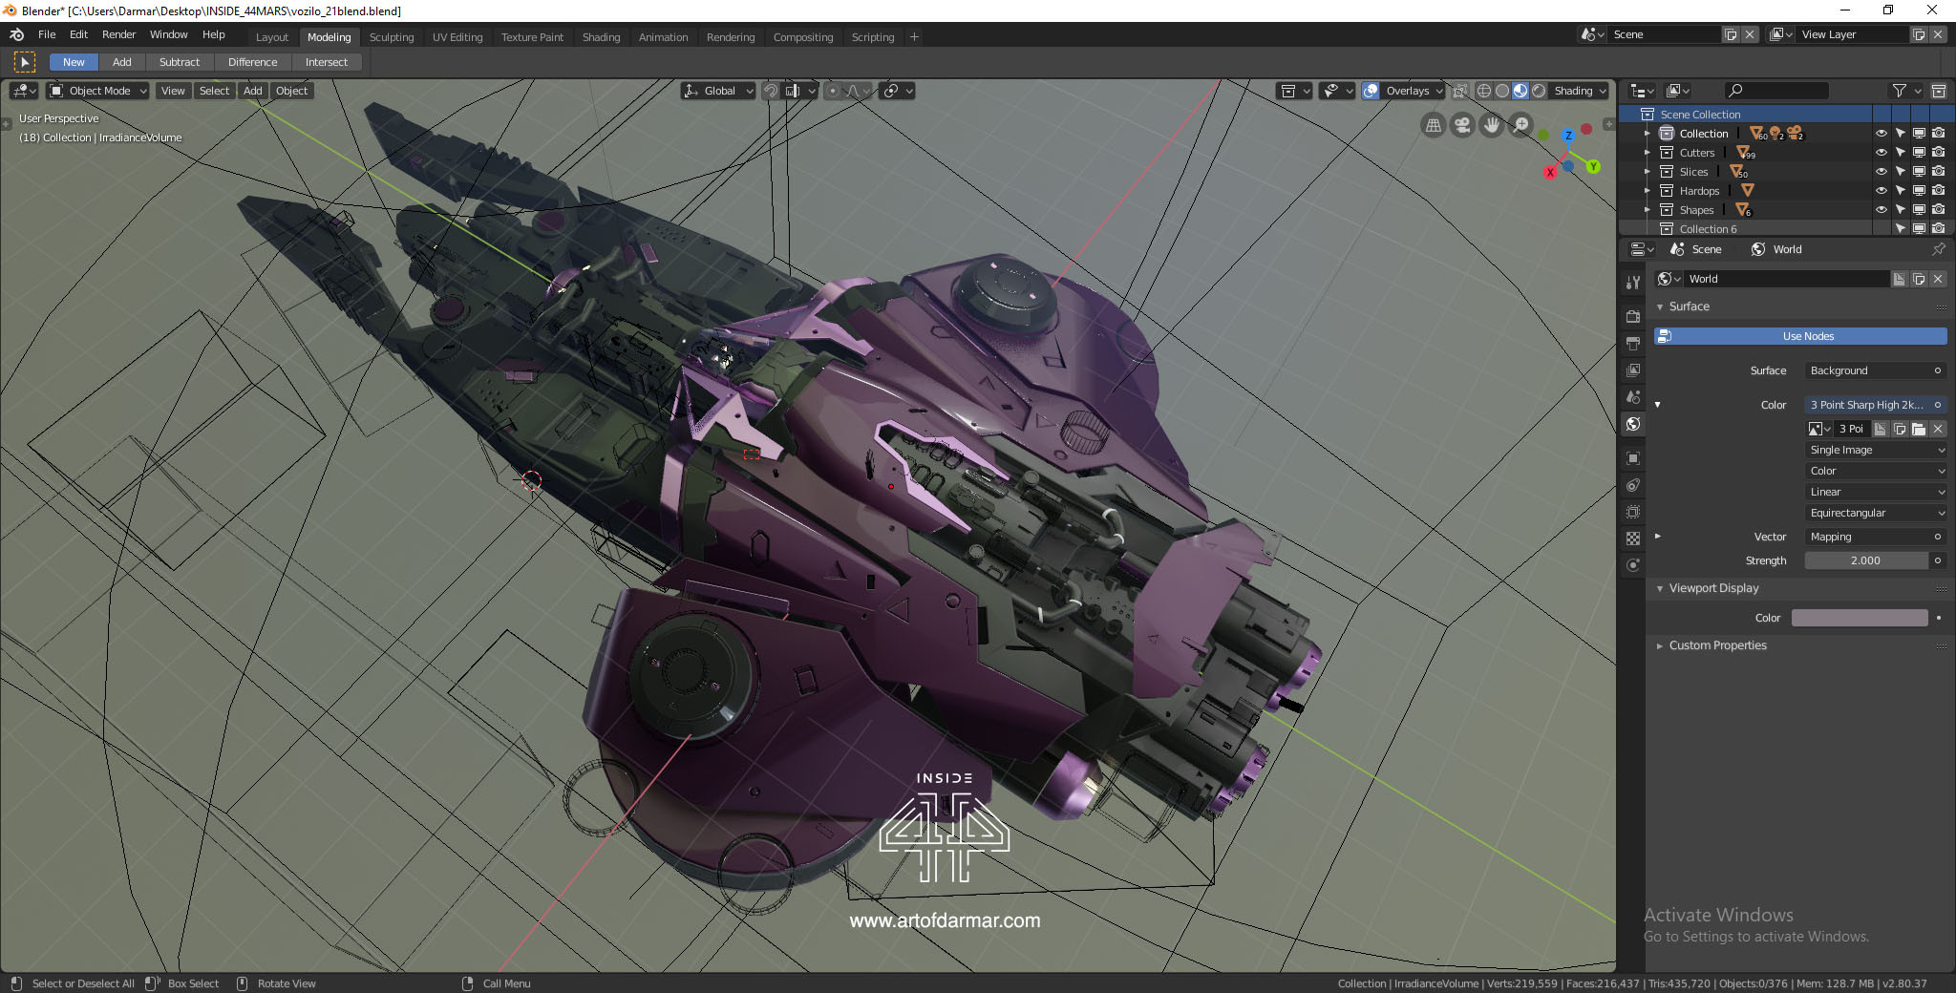
Task: Select wireframe viewport shading
Action: pyautogui.click(x=1484, y=91)
